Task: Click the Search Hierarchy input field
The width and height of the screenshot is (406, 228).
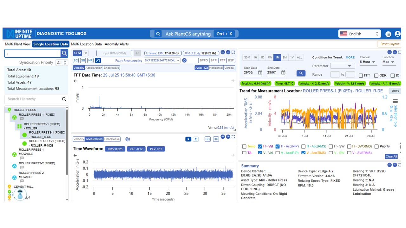Action: 33,99
